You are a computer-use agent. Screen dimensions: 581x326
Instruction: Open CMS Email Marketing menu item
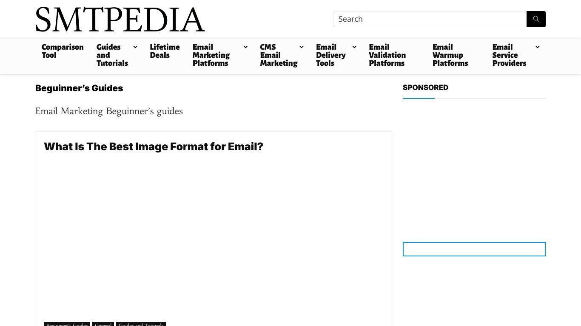click(279, 55)
